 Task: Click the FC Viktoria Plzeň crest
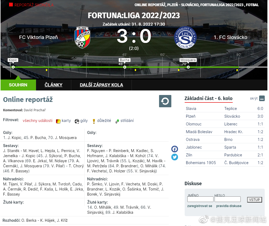(82, 37)
